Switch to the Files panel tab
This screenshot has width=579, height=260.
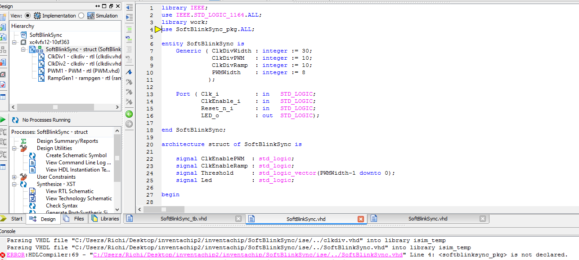[74, 219]
